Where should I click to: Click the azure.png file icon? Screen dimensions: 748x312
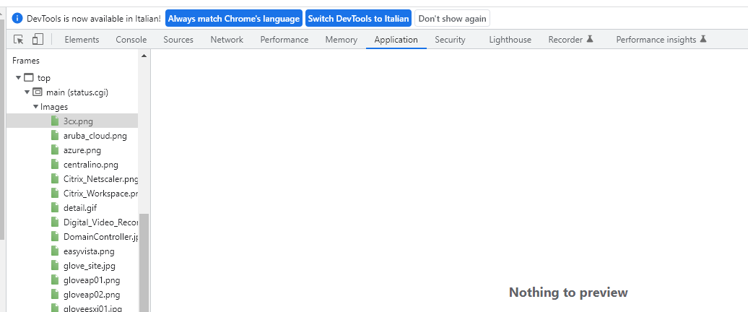click(x=54, y=150)
